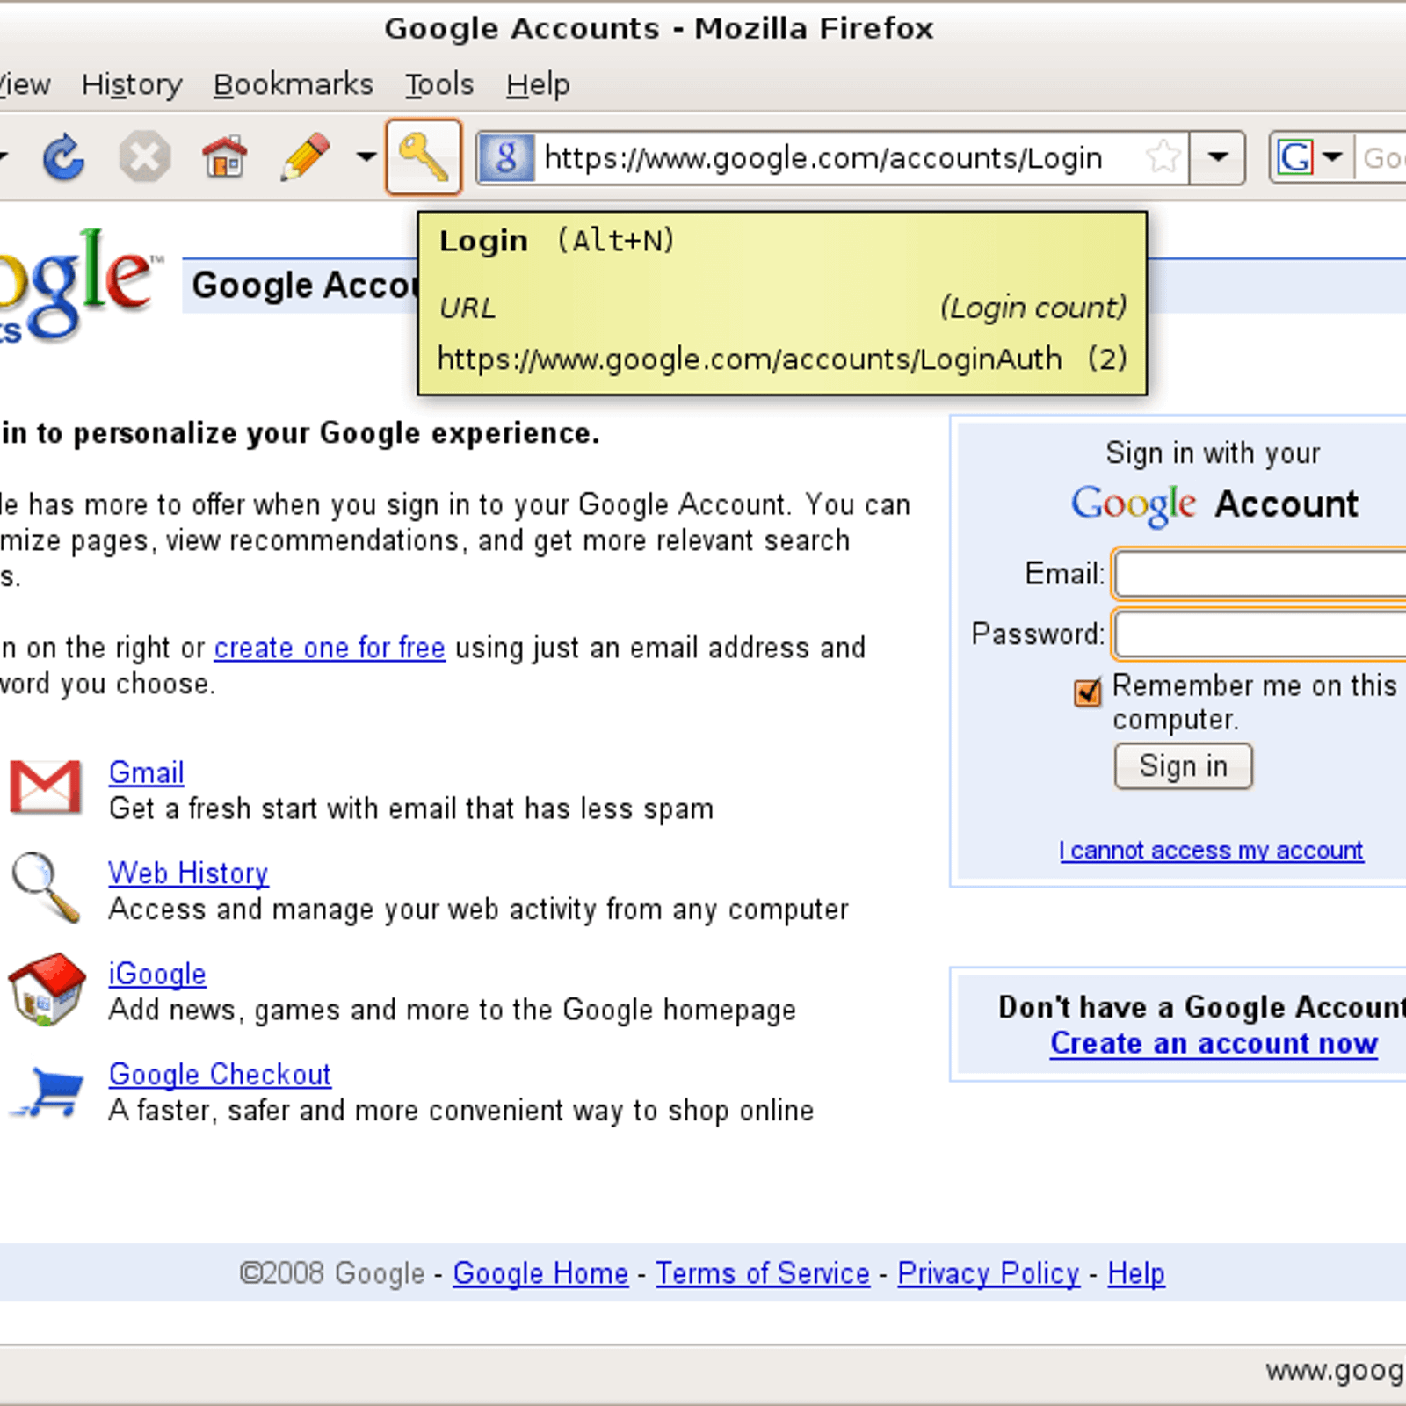Click the Gmail envelope icon
The height and width of the screenshot is (1406, 1406).
pyautogui.click(x=46, y=786)
